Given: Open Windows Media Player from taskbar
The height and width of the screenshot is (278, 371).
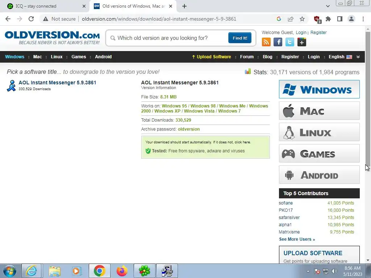Looking at the screenshot, I should tap(76, 271).
